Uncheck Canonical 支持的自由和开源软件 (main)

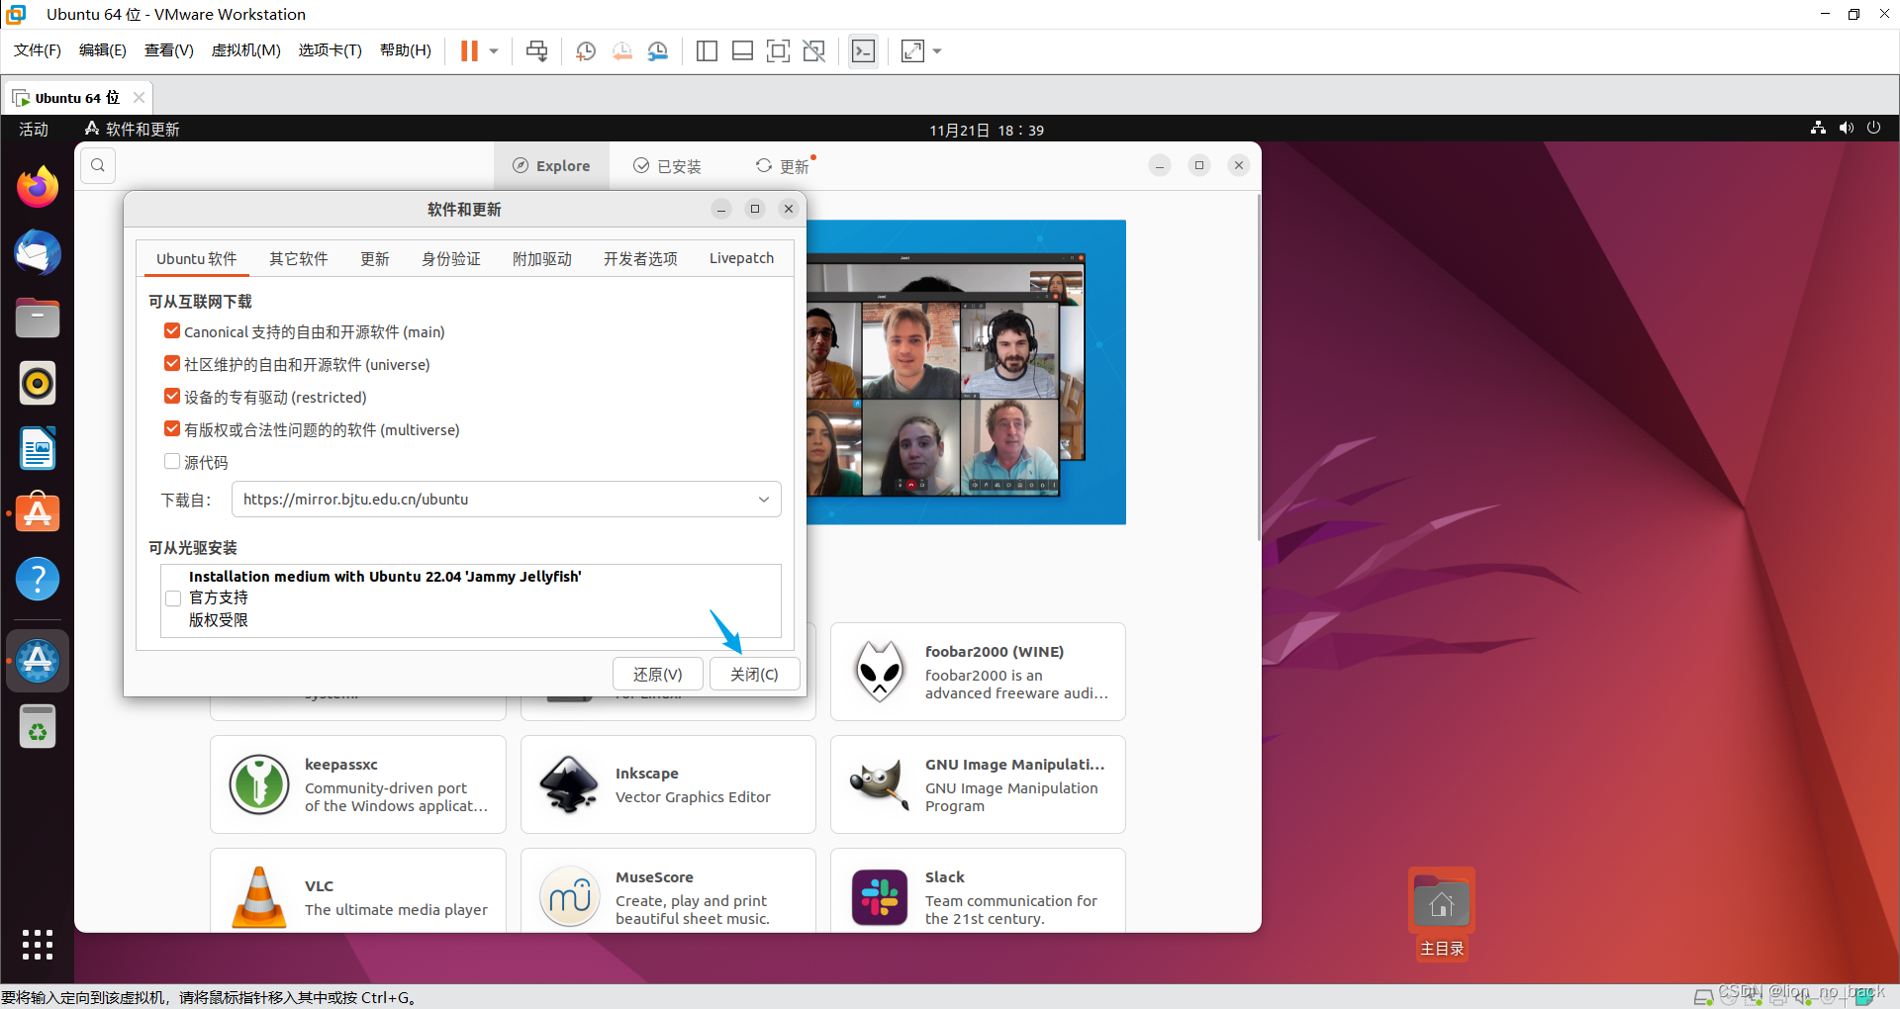[x=172, y=330]
